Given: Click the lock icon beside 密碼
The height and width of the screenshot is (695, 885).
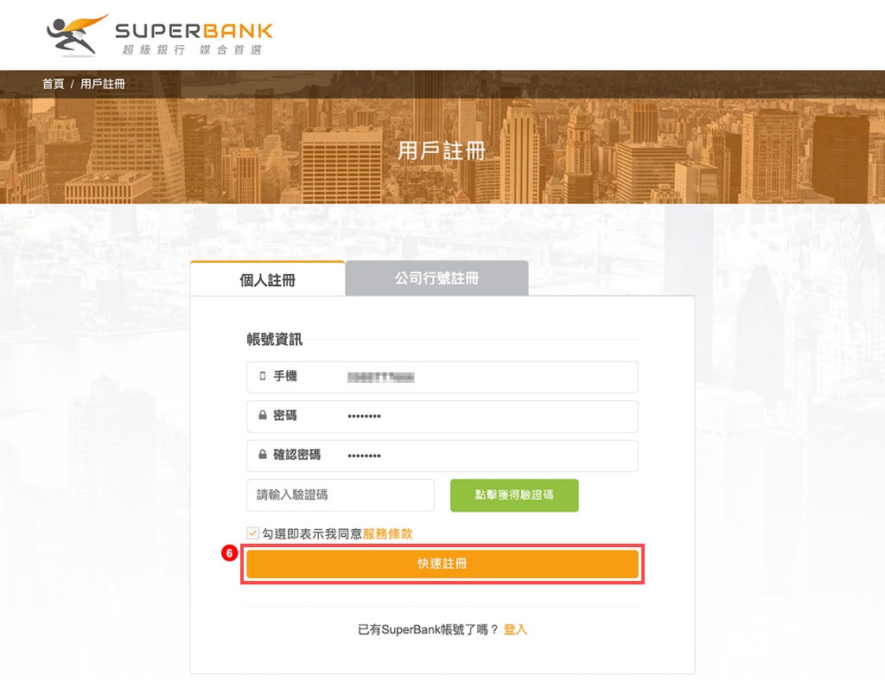Looking at the screenshot, I should pos(263,416).
